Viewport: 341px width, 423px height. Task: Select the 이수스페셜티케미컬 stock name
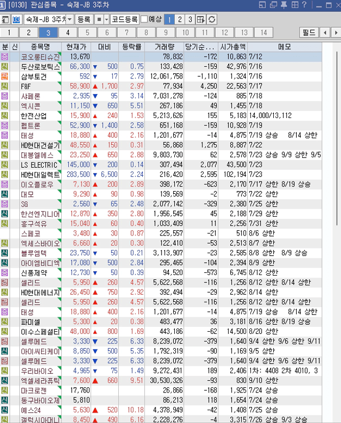coord(40,332)
